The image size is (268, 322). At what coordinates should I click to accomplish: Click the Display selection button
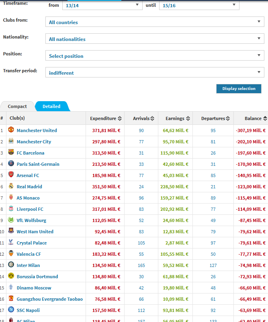[x=239, y=88]
